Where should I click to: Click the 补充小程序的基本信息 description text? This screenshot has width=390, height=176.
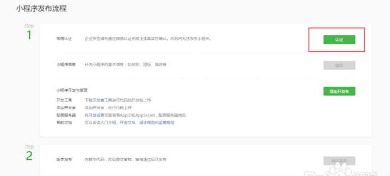pos(126,64)
